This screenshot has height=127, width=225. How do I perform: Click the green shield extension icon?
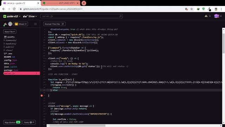(204, 9)
